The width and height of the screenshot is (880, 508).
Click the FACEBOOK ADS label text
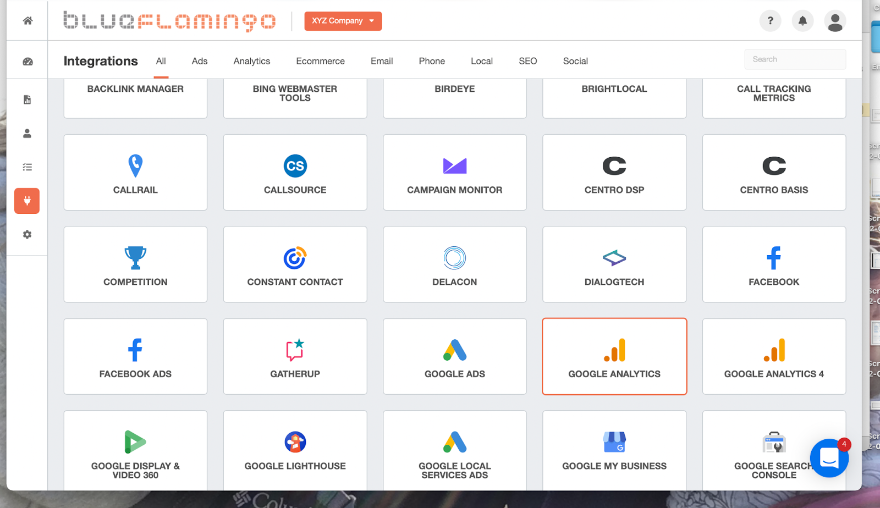pos(135,374)
